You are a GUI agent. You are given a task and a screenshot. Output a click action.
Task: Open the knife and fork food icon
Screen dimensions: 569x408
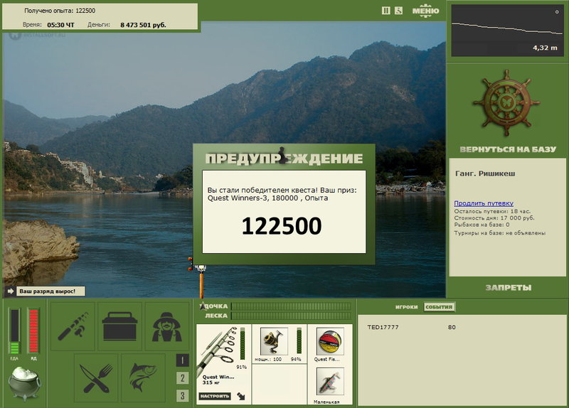[x=96, y=378]
